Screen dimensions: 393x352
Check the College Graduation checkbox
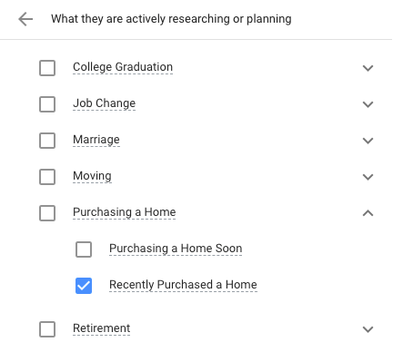47,68
